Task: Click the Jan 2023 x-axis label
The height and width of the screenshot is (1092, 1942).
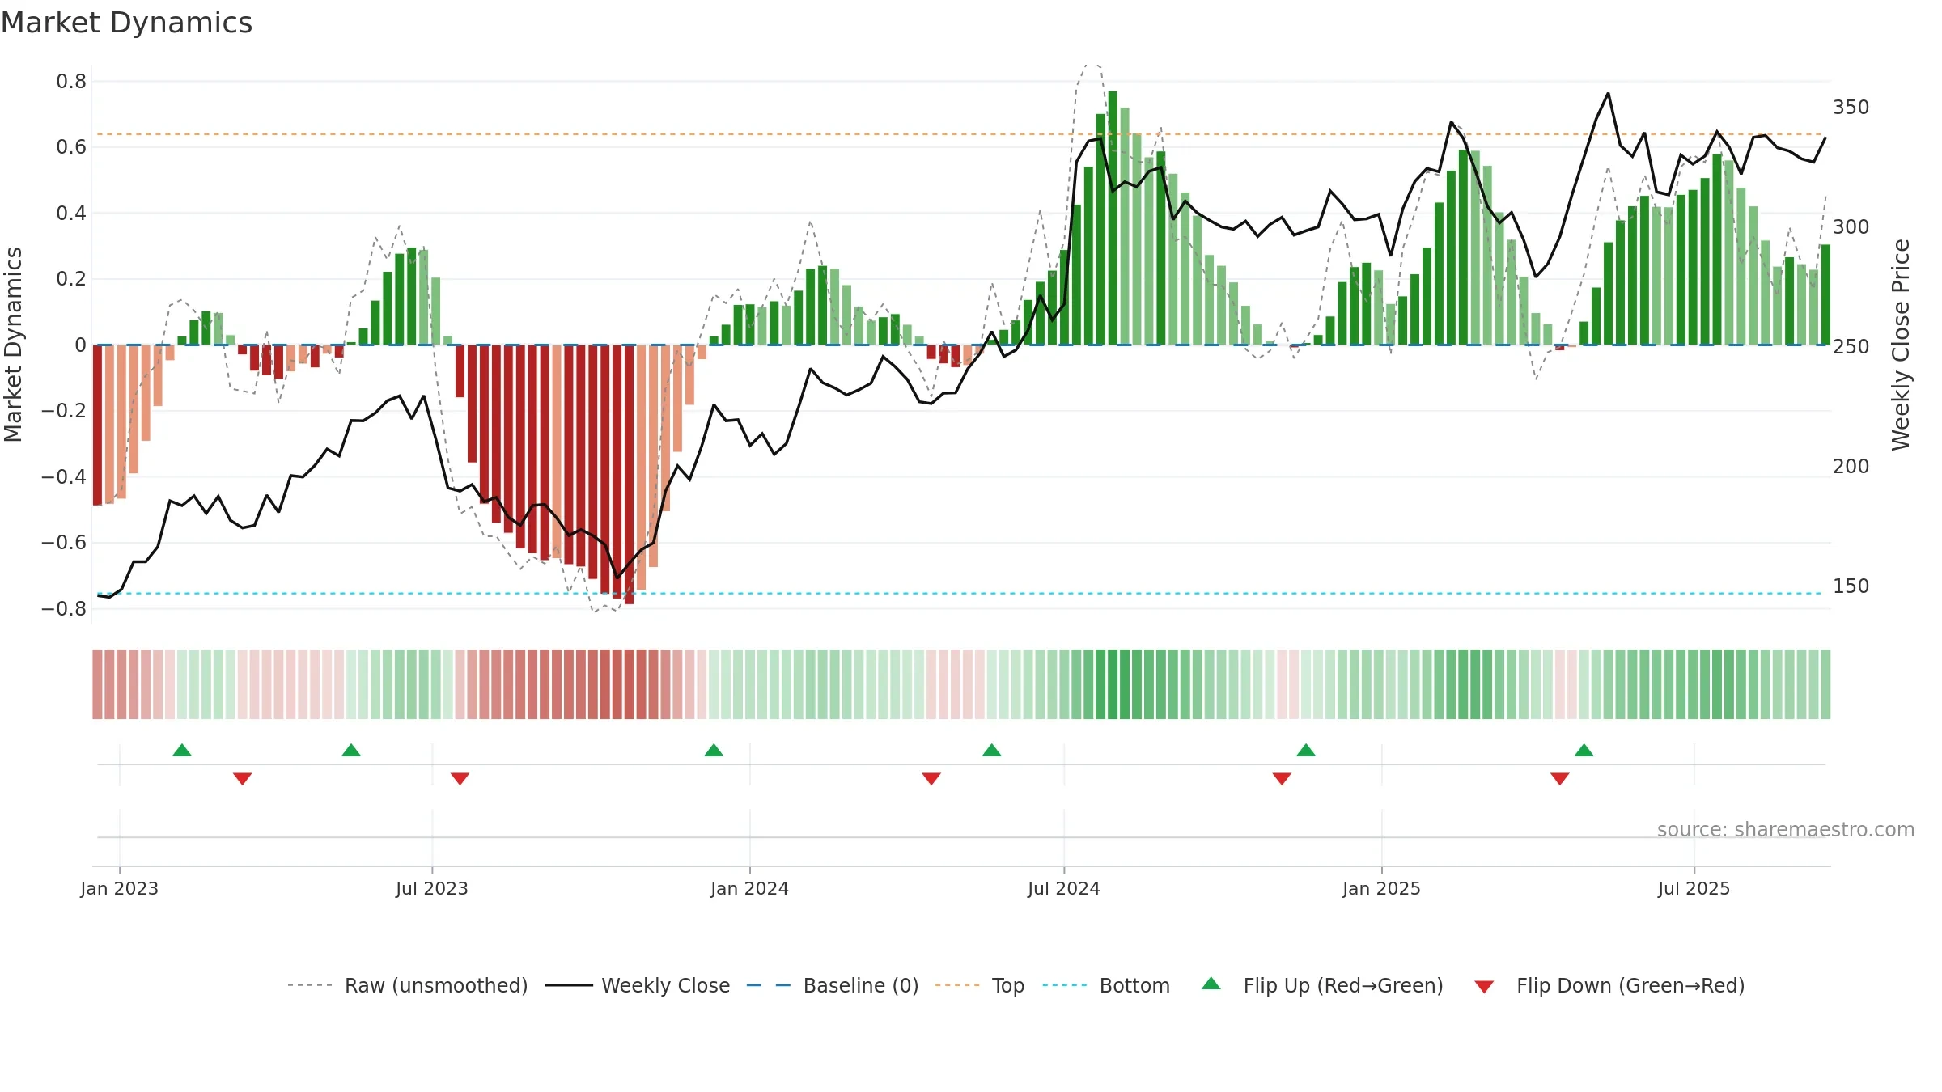Action: 120,888
